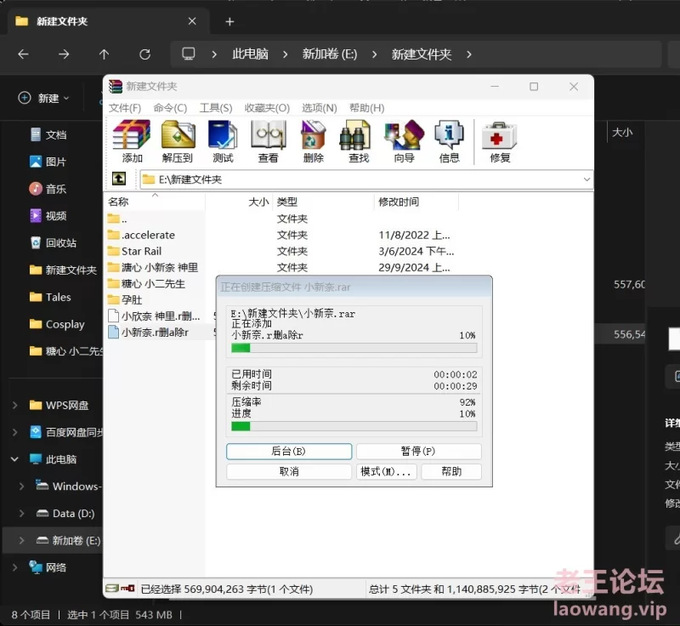Image resolution: width=680 pixels, height=626 pixels.
Task: Go up one folder in WinRAR
Action: (119, 179)
